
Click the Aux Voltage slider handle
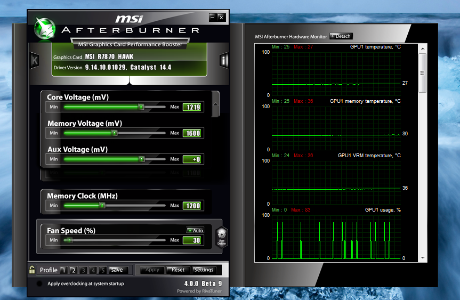pyautogui.click(x=142, y=159)
